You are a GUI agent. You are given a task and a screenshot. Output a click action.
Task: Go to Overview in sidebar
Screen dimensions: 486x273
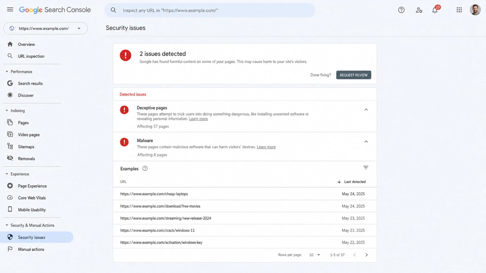[x=26, y=44]
